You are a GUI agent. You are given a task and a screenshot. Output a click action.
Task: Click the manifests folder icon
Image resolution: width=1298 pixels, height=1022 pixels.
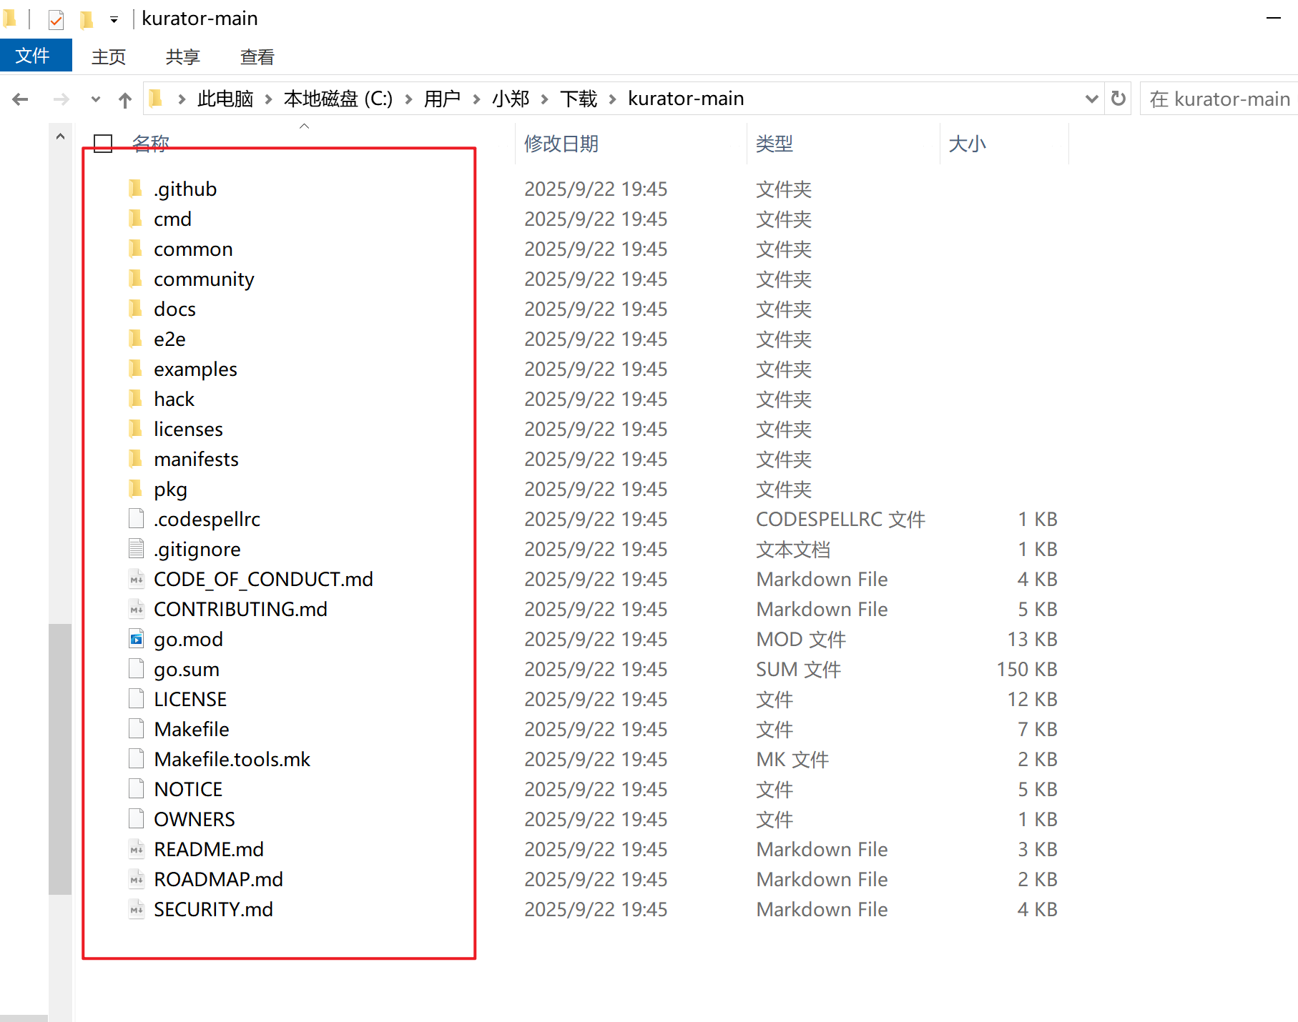(135, 459)
